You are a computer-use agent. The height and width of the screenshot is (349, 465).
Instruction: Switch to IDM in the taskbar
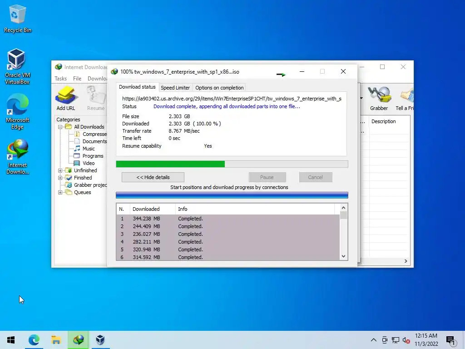(78, 340)
